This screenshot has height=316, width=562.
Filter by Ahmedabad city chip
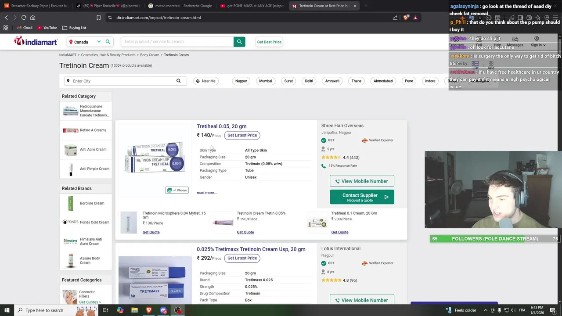click(x=383, y=81)
